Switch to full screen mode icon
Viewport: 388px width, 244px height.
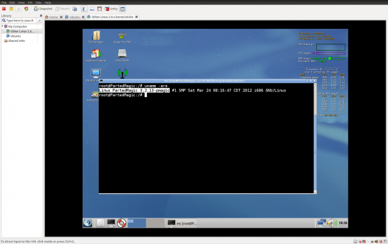(x=100, y=9)
